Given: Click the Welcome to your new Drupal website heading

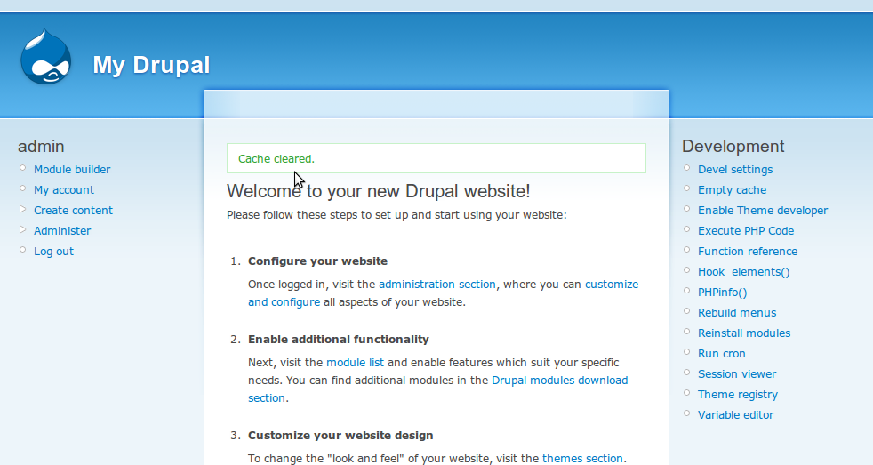Looking at the screenshot, I should 378,191.
